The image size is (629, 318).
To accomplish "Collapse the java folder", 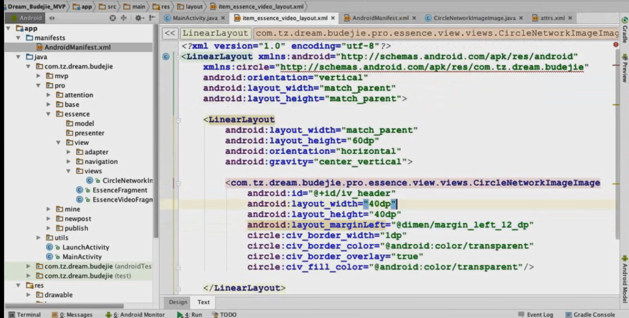I will coord(19,57).
